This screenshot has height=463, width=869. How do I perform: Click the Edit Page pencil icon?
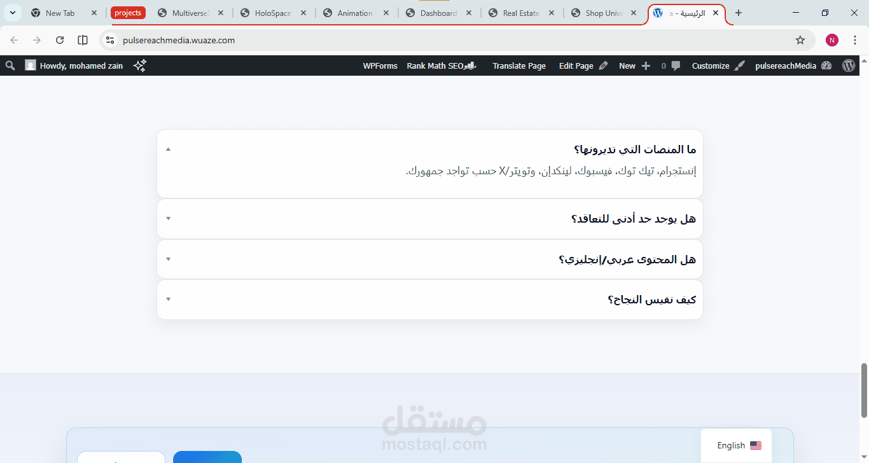(603, 66)
